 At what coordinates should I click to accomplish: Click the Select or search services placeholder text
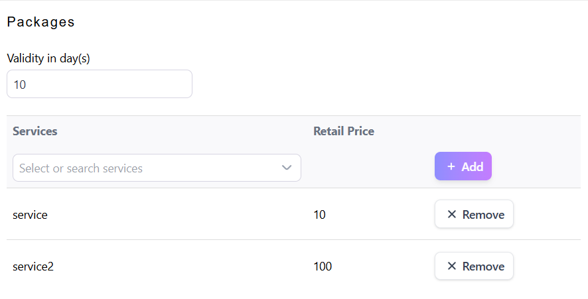pyautogui.click(x=81, y=168)
